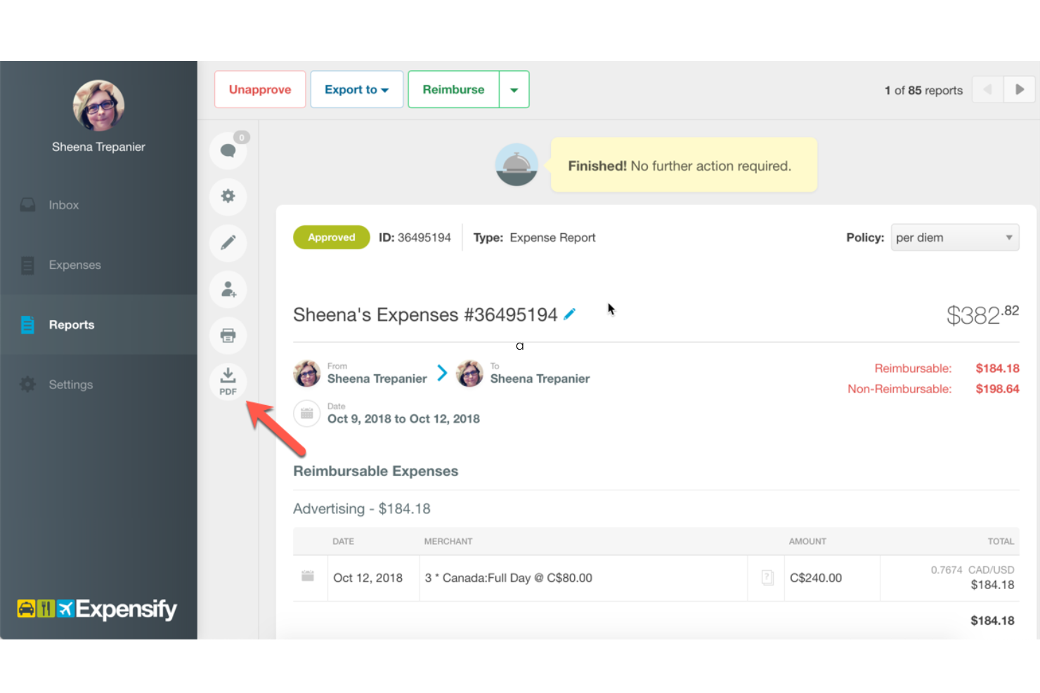Expand the Export to menu
The image size is (1040, 693).
(356, 89)
